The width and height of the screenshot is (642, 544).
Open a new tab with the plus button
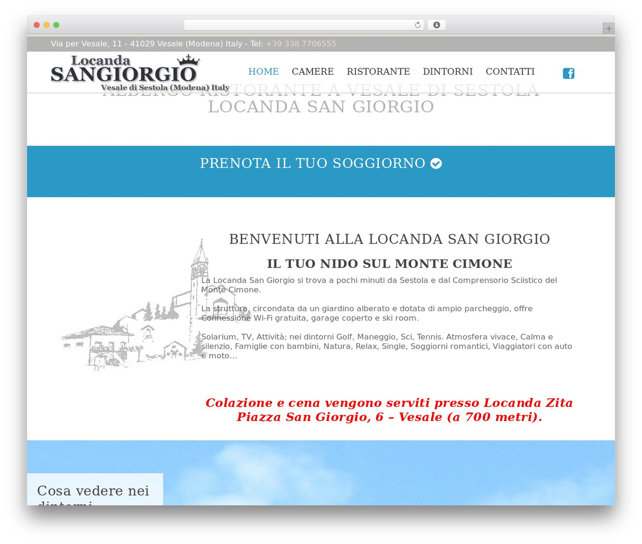[x=608, y=29]
